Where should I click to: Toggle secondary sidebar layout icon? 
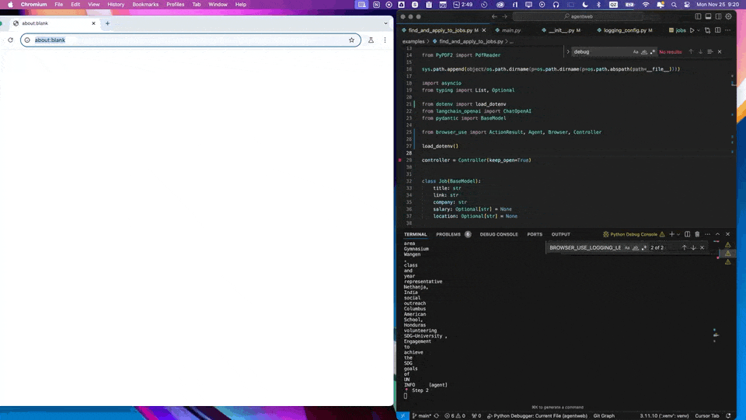[x=718, y=16]
